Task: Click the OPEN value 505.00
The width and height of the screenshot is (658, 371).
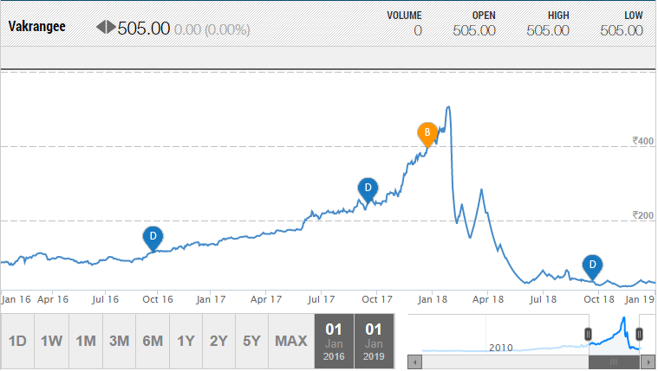Action: point(474,30)
